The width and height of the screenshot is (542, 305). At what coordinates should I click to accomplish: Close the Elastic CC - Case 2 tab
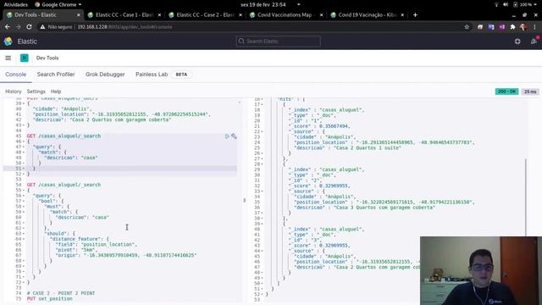coord(241,15)
